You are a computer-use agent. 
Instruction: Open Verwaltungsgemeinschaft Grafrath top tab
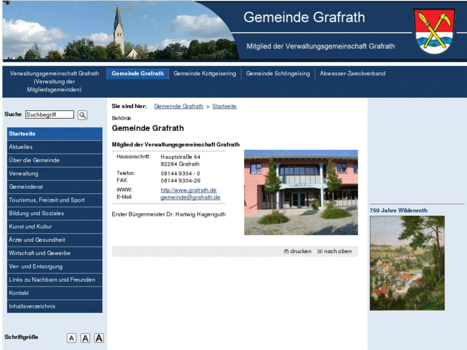click(54, 82)
